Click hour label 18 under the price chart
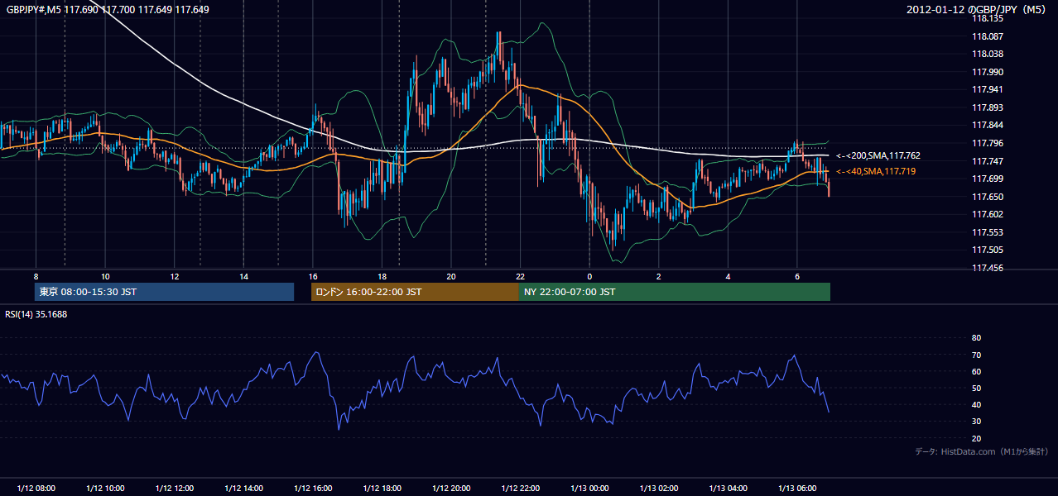Viewport: 1058px width, 496px height. coord(382,276)
